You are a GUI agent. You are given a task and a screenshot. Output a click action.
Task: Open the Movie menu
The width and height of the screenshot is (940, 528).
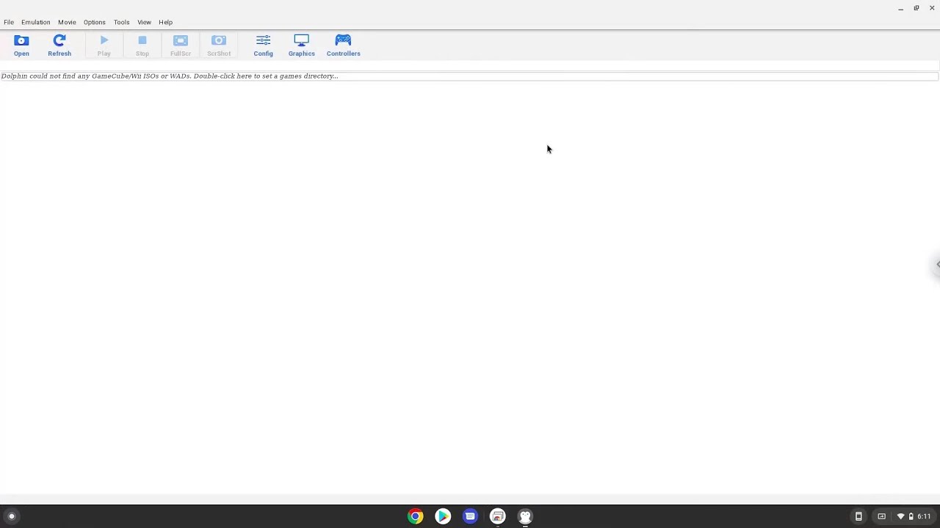click(67, 22)
